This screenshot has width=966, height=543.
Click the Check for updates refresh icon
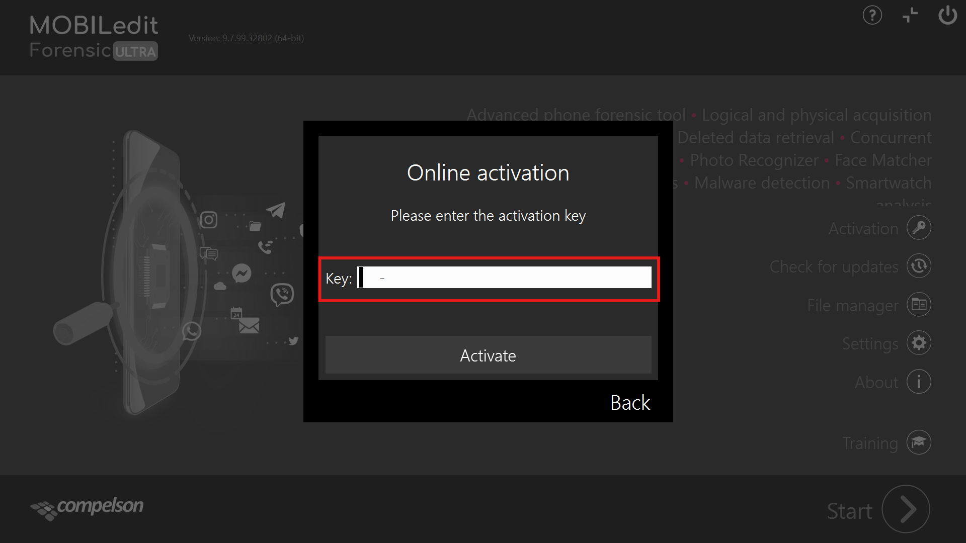coord(919,266)
